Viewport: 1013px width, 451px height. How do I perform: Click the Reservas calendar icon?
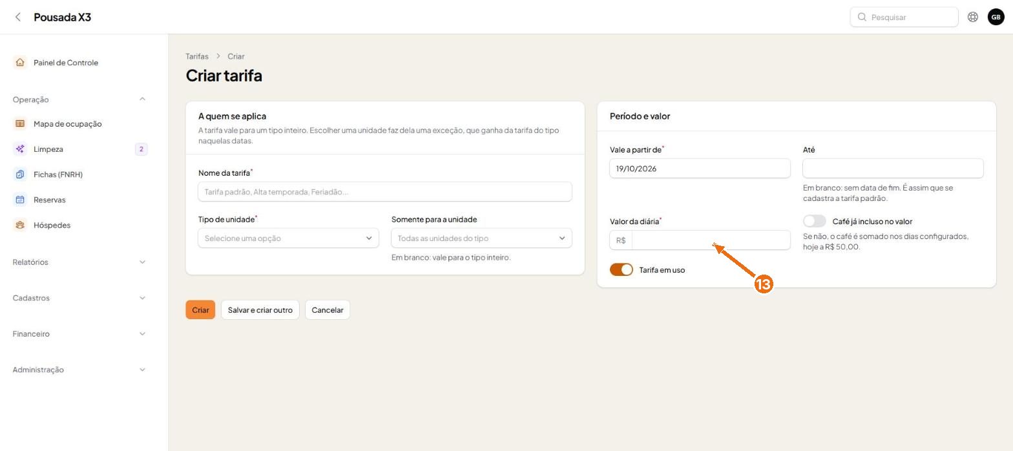click(20, 200)
